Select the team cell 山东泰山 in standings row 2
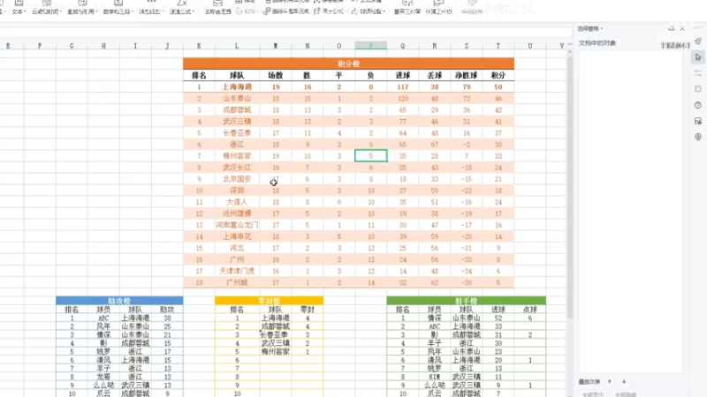The width and height of the screenshot is (707, 397). tap(237, 98)
